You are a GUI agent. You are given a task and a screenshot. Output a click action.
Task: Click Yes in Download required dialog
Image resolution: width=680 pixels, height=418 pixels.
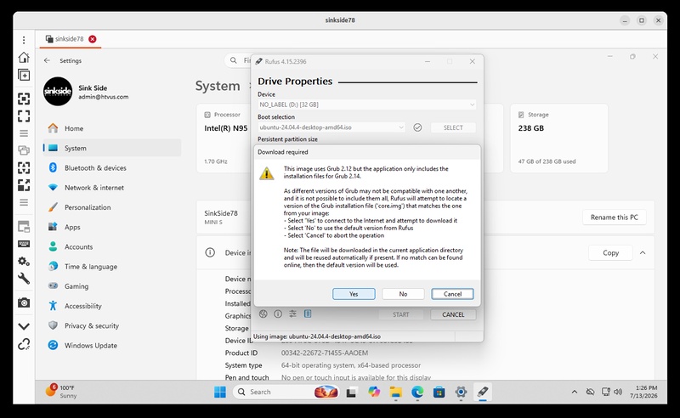coord(354,294)
